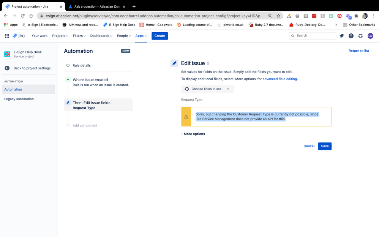Image resolution: width=379 pixels, height=237 pixels.
Task: Click the back arrow circle icon in sidebar
Action: click(x=7, y=68)
